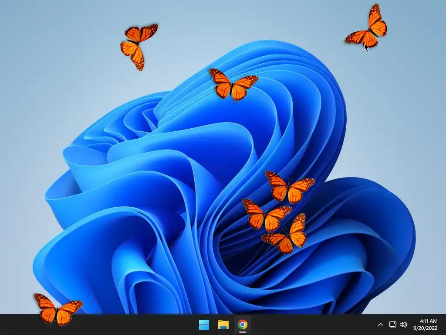Open the volume speaker tray icon
This screenshot has height=335, width=446.
[403, 325]
